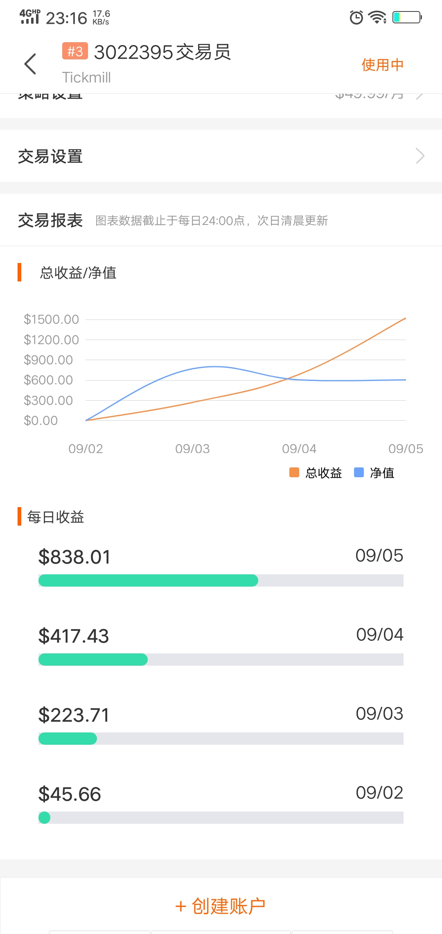Tap the 09/04 earnings progress bar
Image resolution: width=442 pixels, height=934 pixels.
click(x=221, y=660)
